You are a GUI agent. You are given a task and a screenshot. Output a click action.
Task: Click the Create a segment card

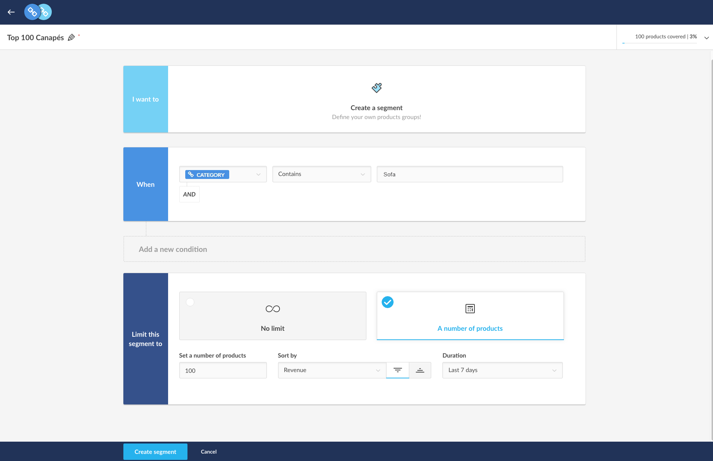(376, 99)
